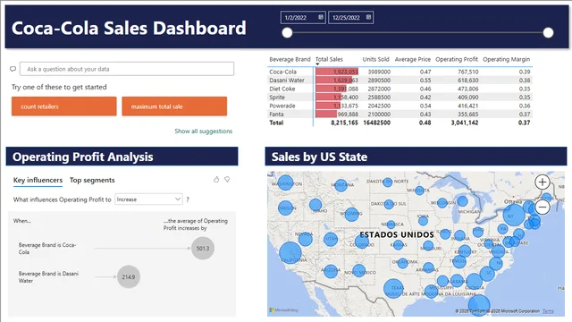The image size is (572, 322).
Task: Click the count retailers suggestion
Action: pyautogui.click(x=63, y=106)
